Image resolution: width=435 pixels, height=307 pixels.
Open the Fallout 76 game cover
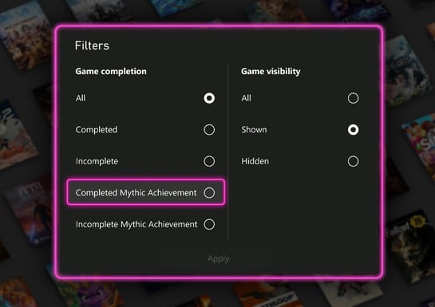pos(411,246)
